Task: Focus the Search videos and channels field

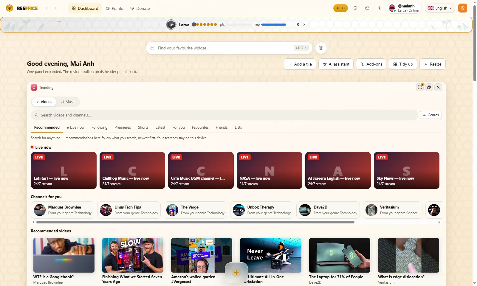Action: 224,115
